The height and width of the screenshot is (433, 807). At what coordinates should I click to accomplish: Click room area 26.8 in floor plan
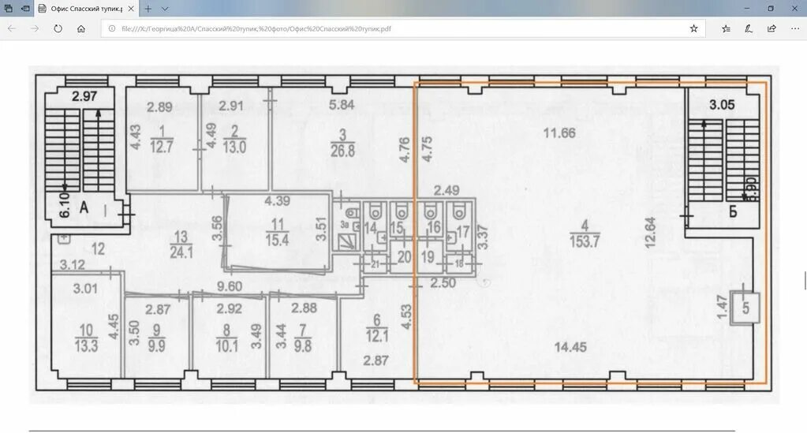pyautogui.click(x=343, y=151)
